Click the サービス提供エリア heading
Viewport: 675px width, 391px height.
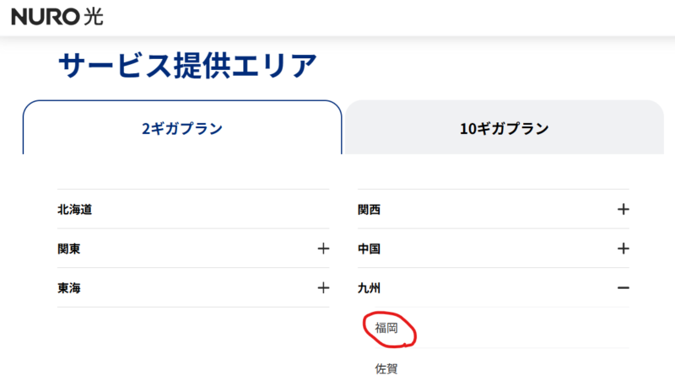(187, 66)
